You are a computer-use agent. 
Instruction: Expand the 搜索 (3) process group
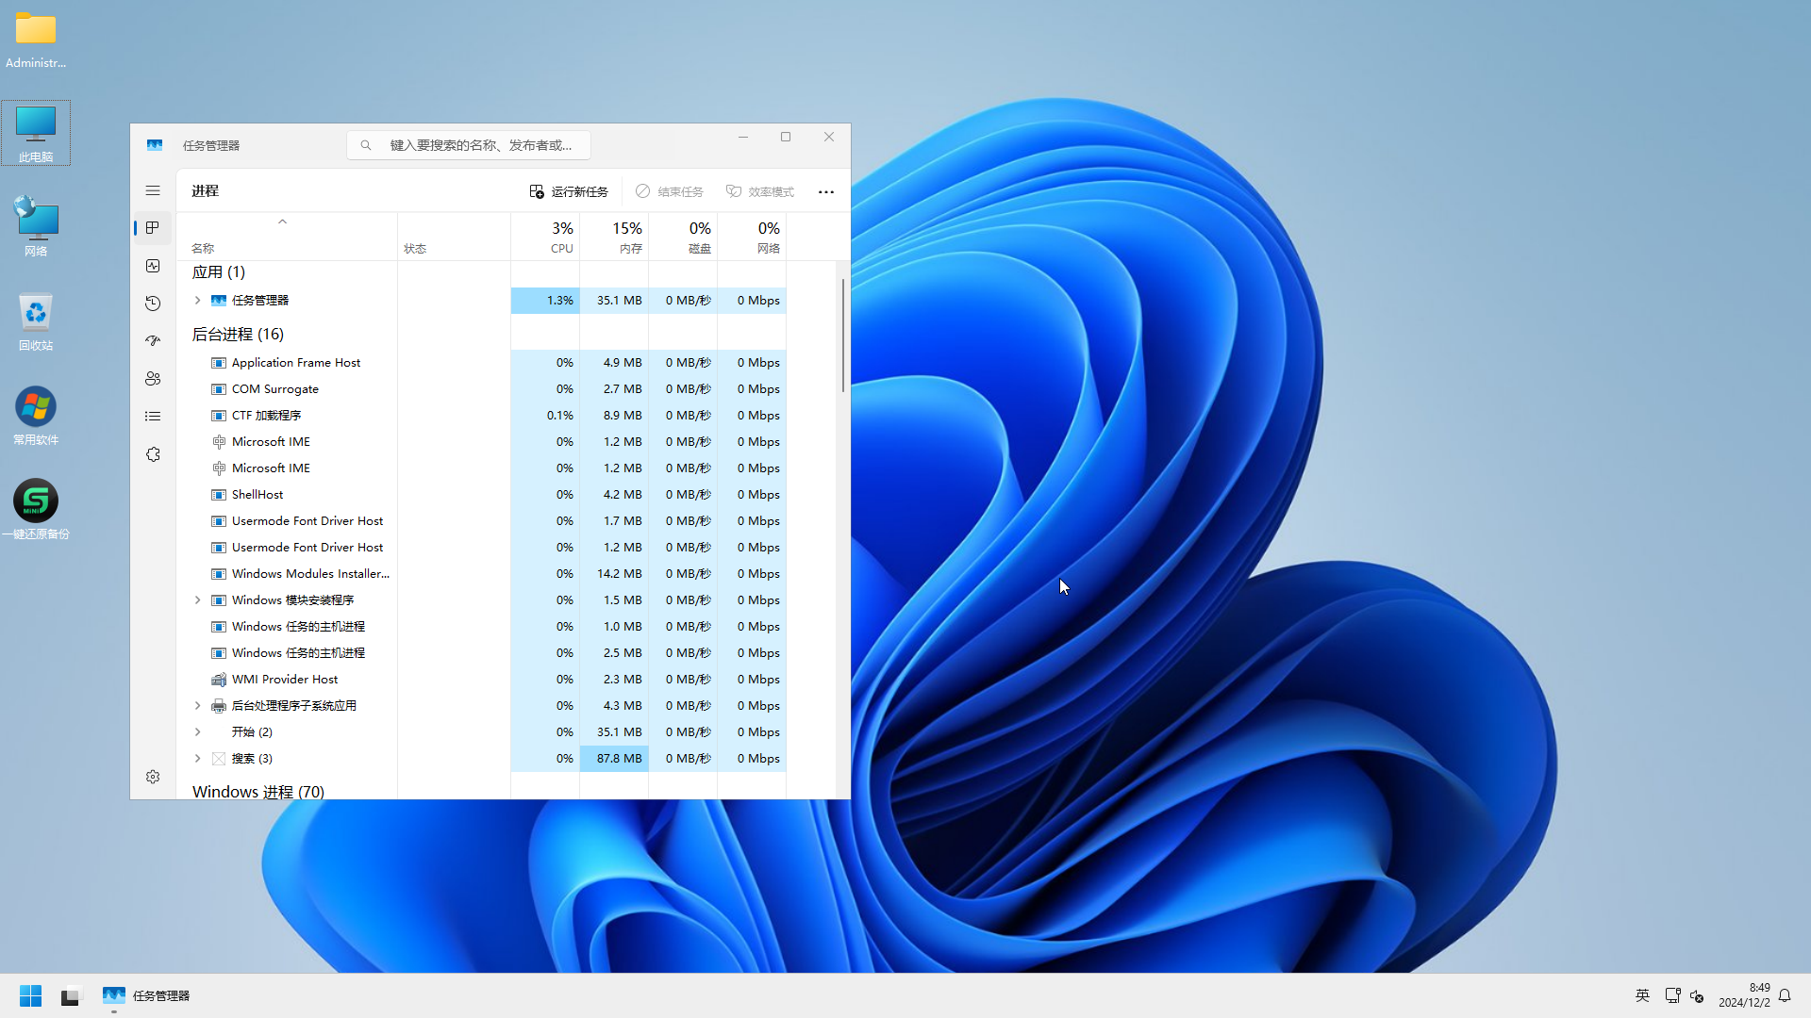coord(198,758)
